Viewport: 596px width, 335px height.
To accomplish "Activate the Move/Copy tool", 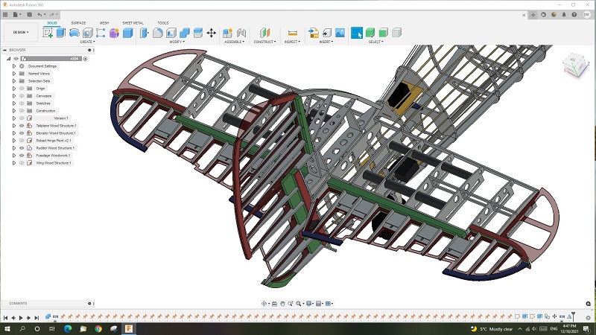I will [212, 33].
